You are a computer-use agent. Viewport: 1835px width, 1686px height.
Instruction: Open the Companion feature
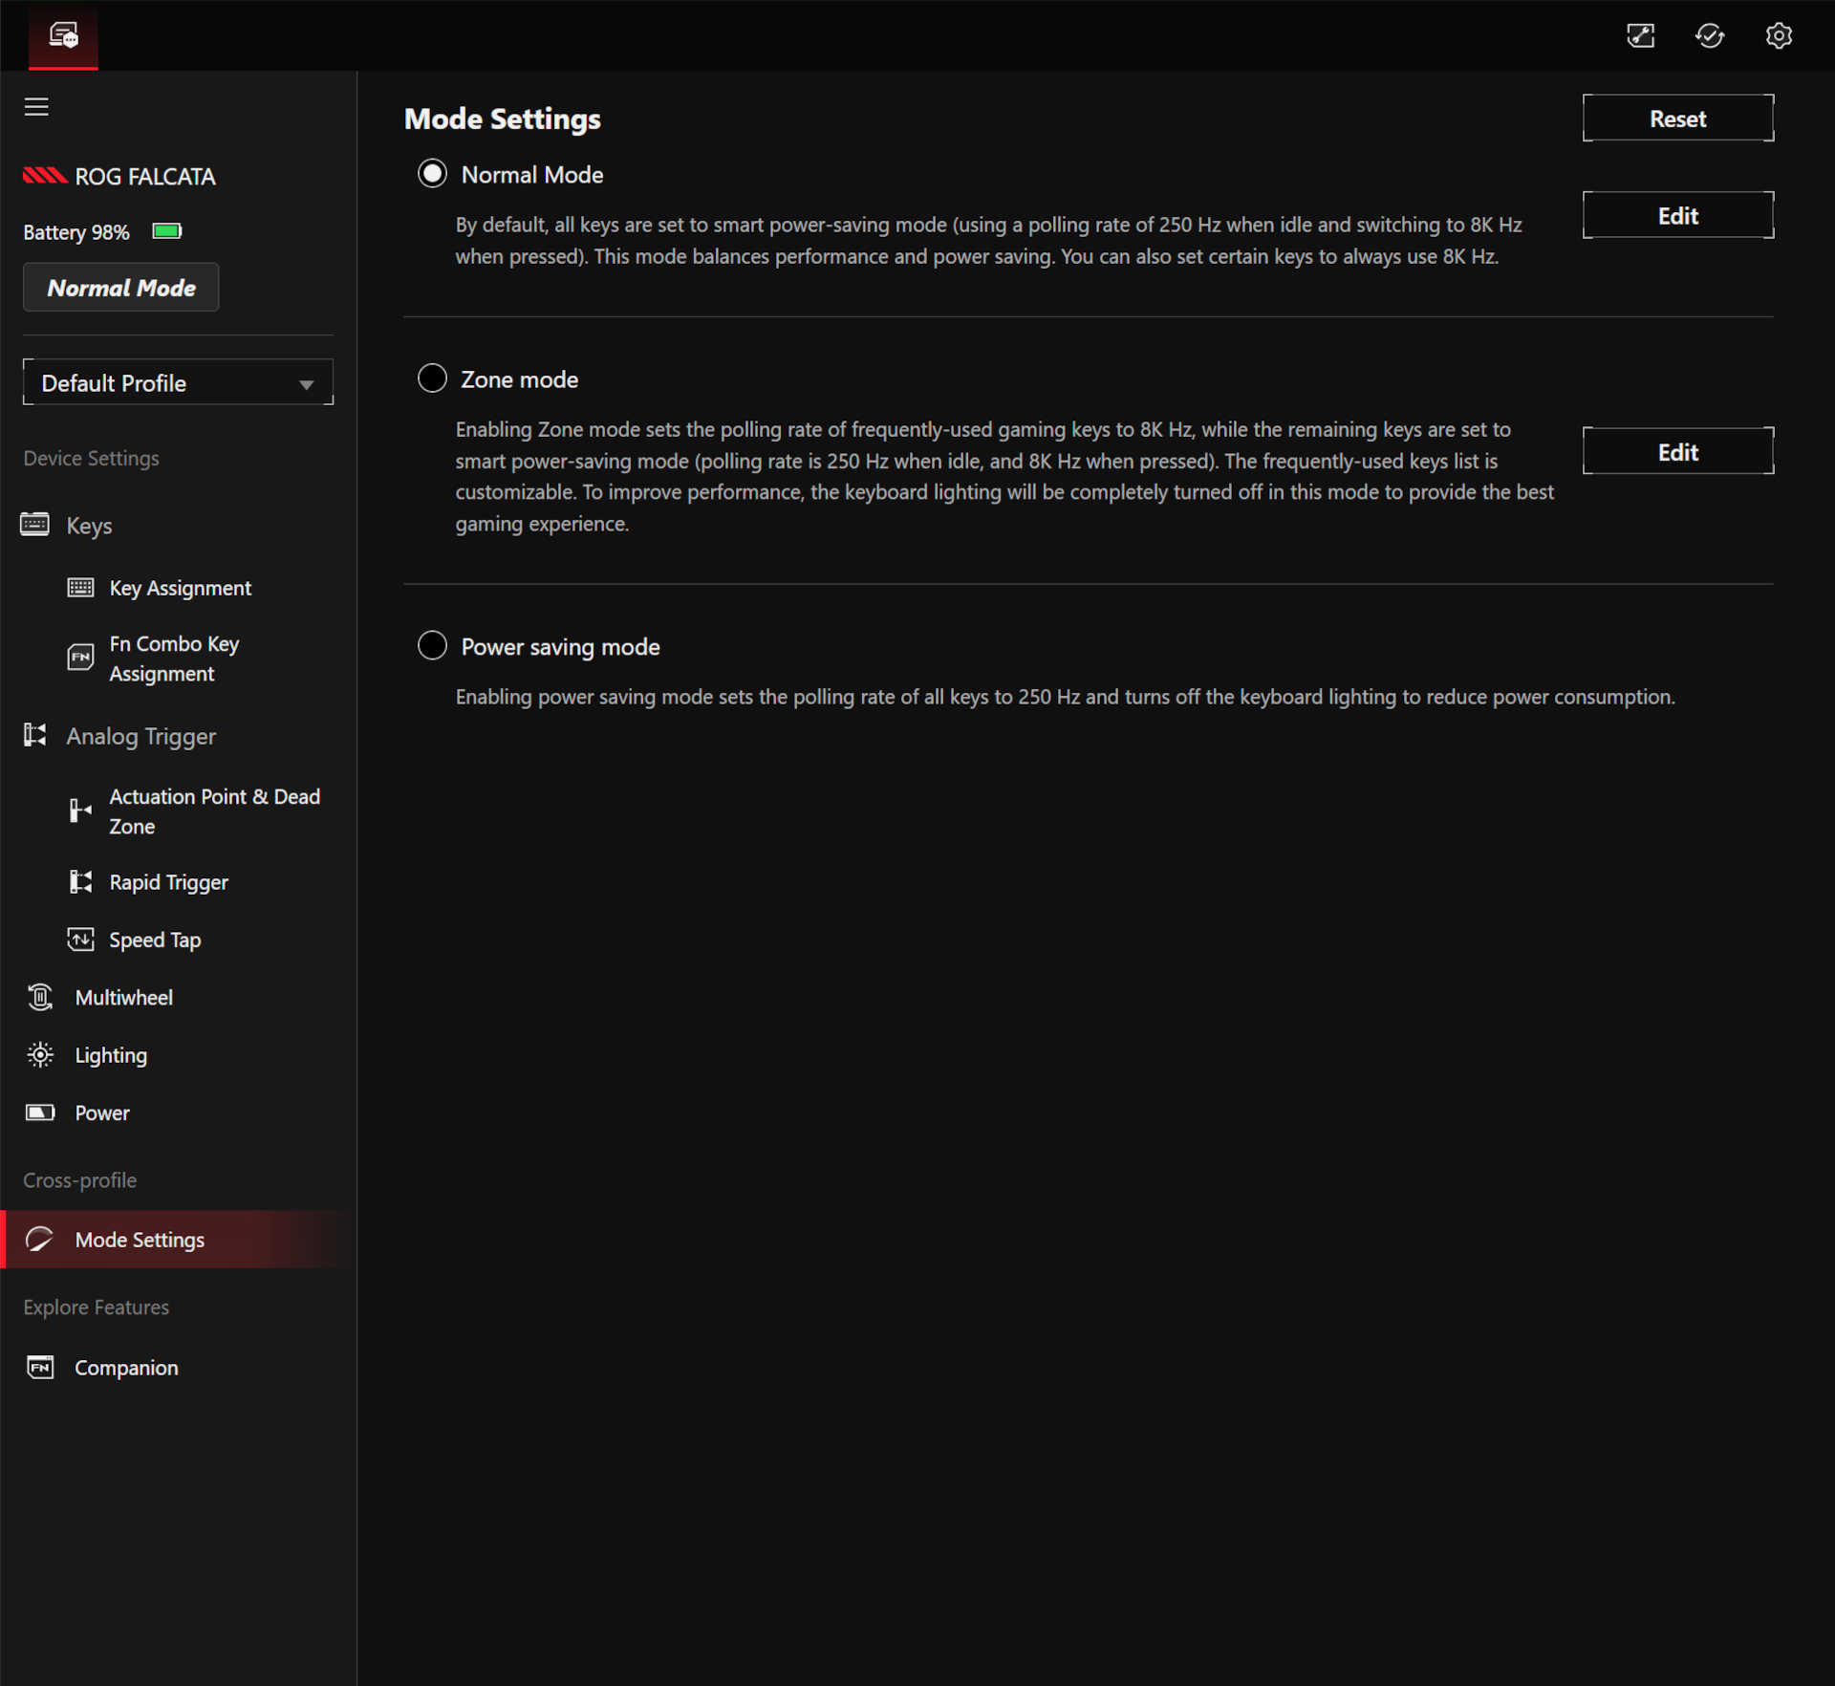pyautogui.click(x=125, y=1367)
